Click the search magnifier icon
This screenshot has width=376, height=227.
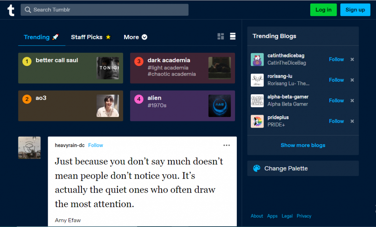point(28,10)
